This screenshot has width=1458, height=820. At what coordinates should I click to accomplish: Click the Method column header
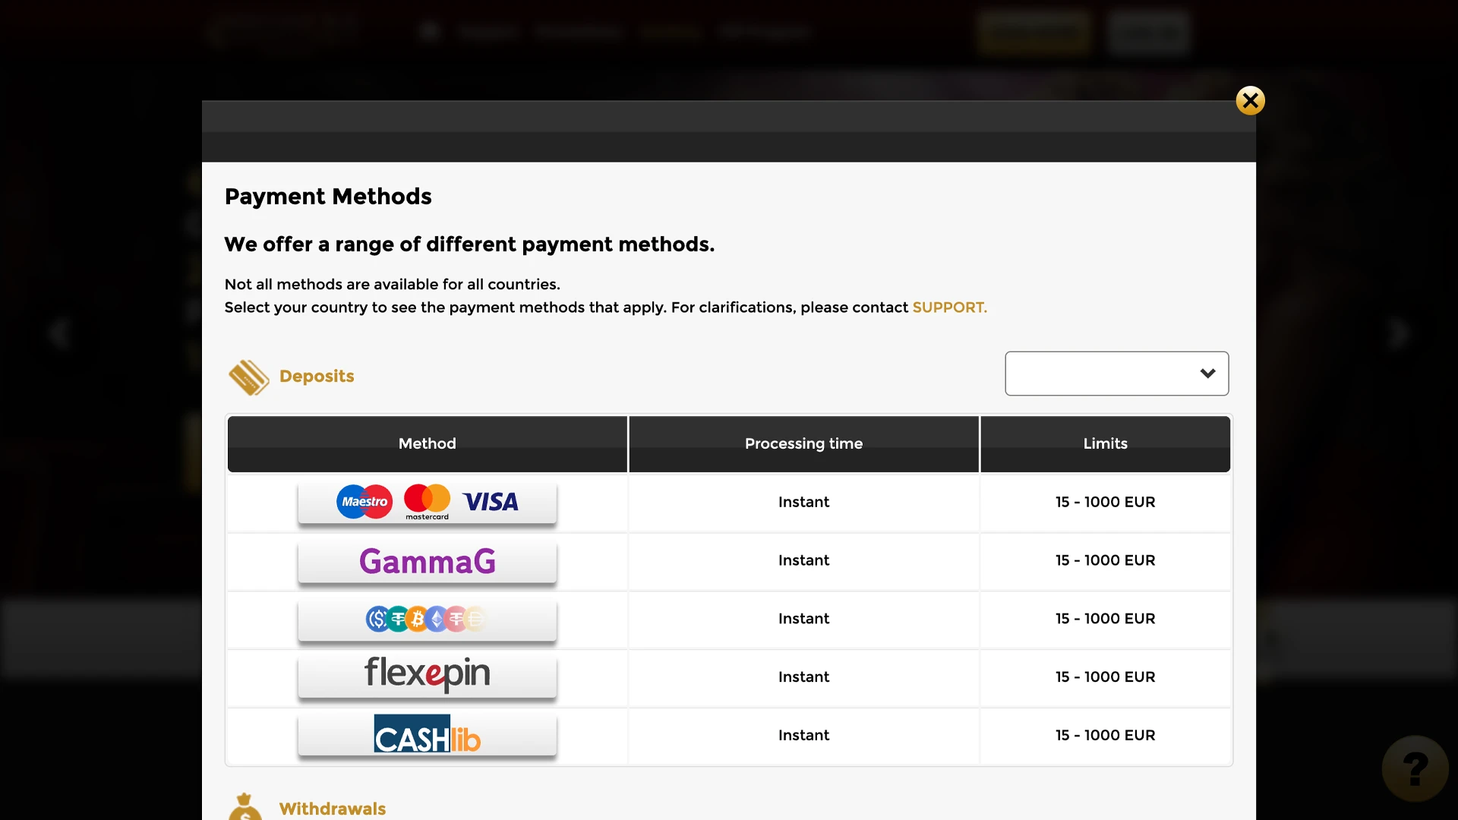click(x=427, y=443)
